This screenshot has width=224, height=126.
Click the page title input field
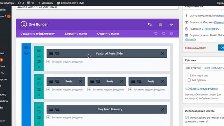click(97, 8)
